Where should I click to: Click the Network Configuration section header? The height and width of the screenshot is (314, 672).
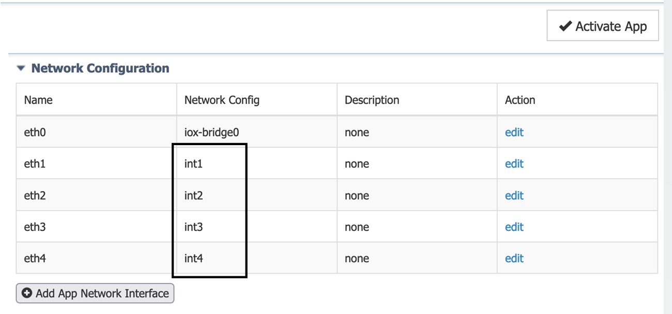pyautogui.click(x=101, y=68)
